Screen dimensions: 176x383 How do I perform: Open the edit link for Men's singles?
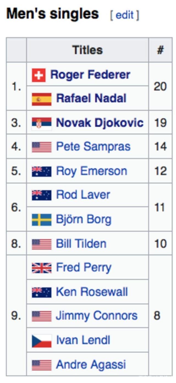click(x=125, y=15)
